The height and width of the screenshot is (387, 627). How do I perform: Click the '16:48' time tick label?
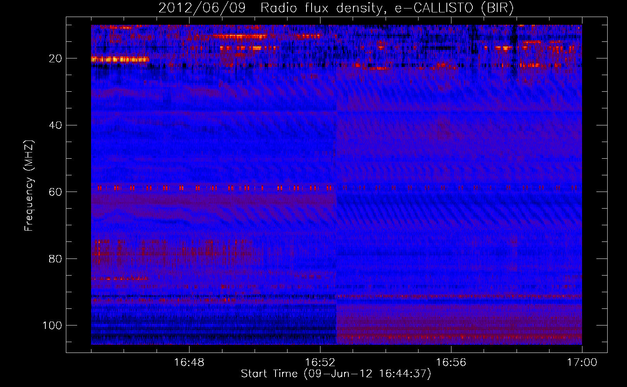(x=189, y=363)
